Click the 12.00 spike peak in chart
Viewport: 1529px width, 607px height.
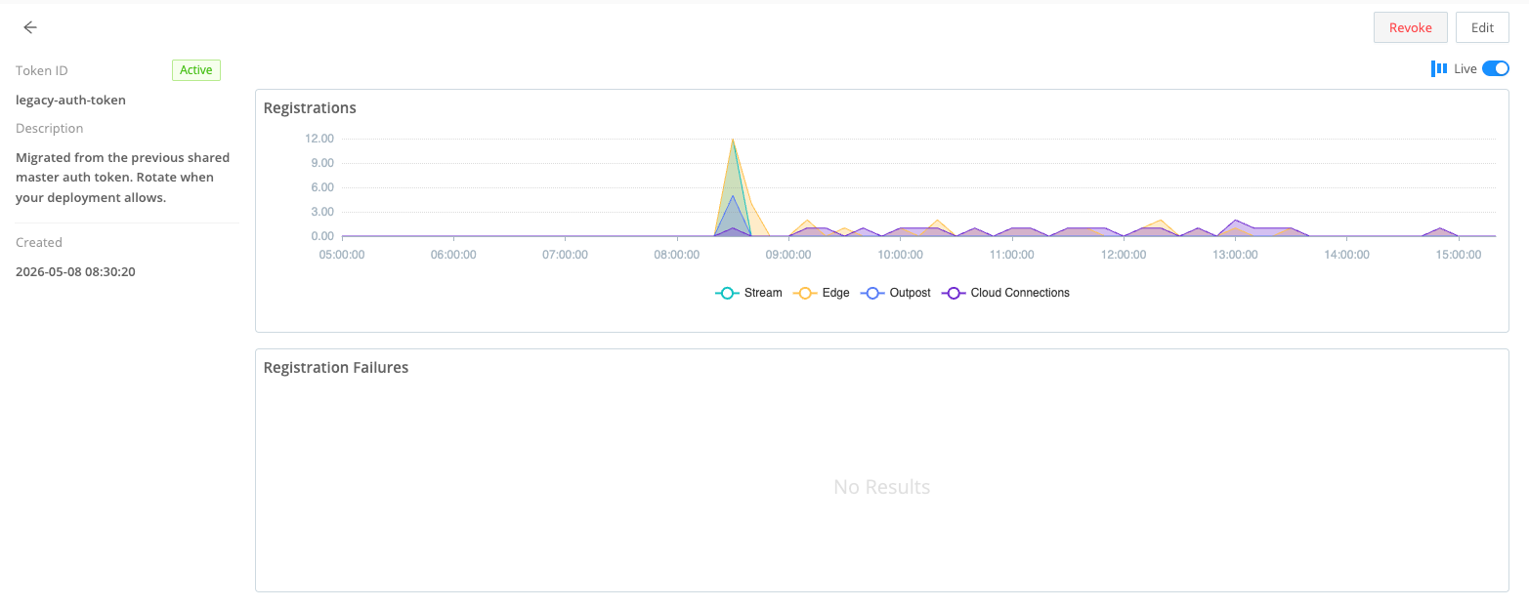click(733, 141)
